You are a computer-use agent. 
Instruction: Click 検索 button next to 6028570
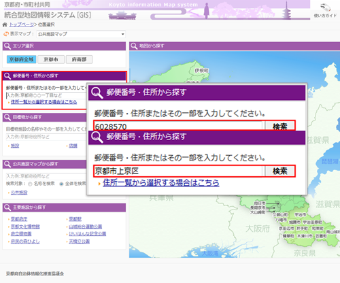pos(280,126)
